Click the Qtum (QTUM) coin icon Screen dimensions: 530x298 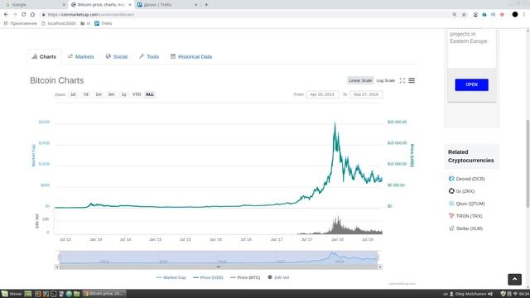point(451,204)
